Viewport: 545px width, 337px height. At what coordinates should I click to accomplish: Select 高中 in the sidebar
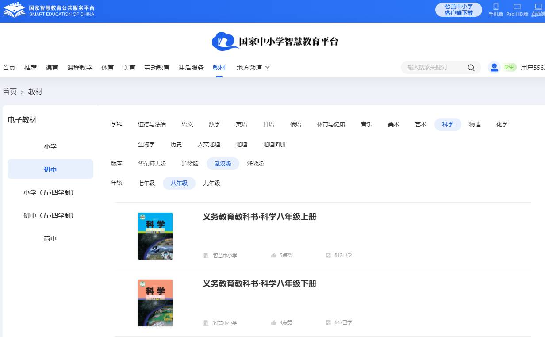click(50, 238)
